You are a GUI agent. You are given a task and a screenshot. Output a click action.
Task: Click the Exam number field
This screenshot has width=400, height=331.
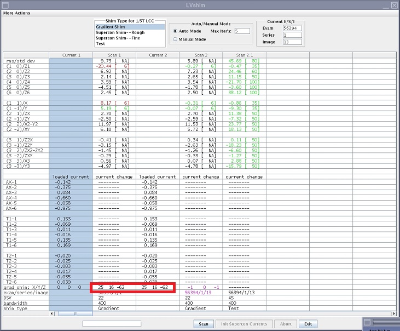(292, 28)
